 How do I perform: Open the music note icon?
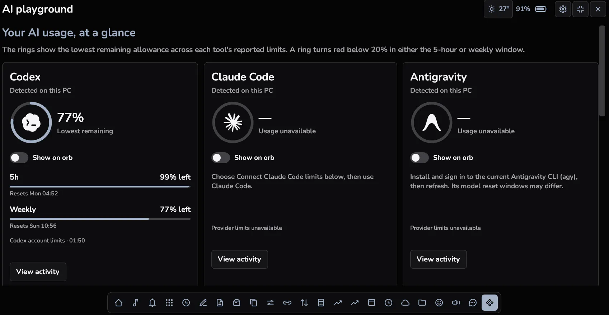click(x=135, y=303)
